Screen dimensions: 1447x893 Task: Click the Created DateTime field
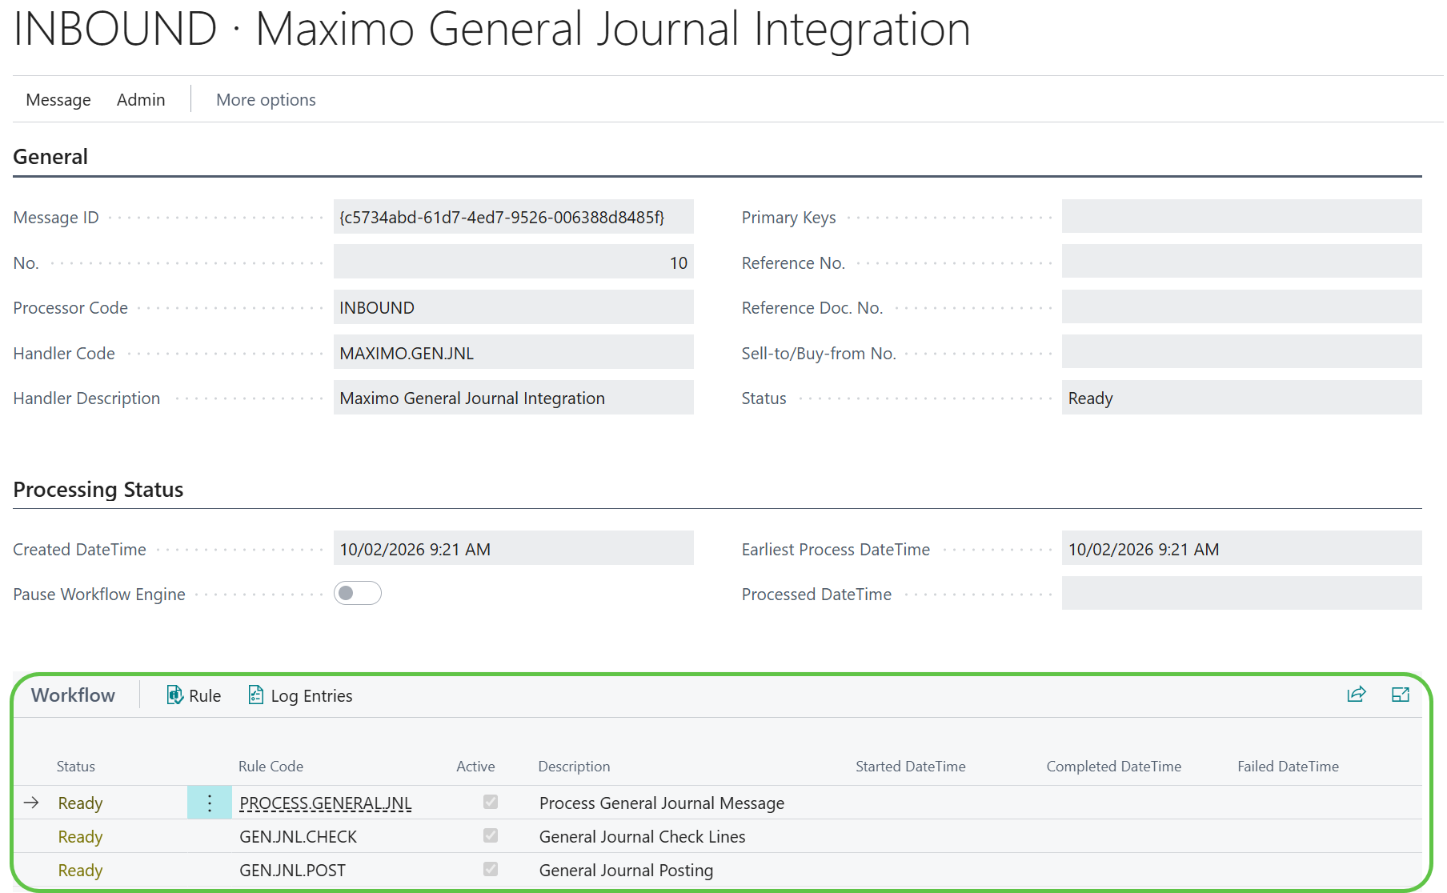point(514,549)
